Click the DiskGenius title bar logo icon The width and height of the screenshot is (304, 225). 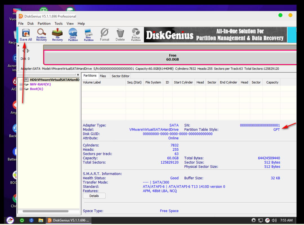click(x=21, y=16)
